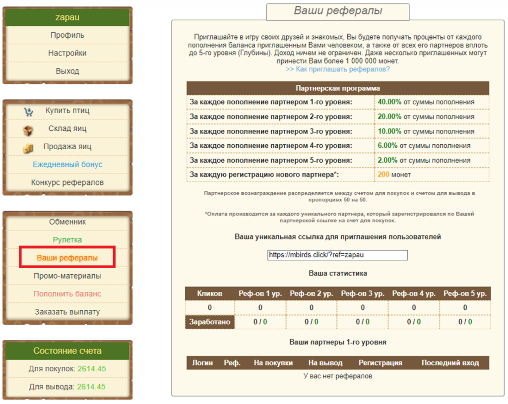Open Настройки in the user menu
Image resolution: width=508 pixels, height=404 pixels.
(x=67, y=53)
